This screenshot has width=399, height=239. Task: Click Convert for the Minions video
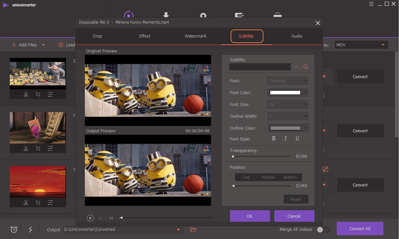pos(360,77)
